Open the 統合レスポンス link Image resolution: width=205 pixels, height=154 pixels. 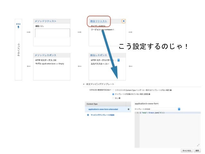(98, 55)
